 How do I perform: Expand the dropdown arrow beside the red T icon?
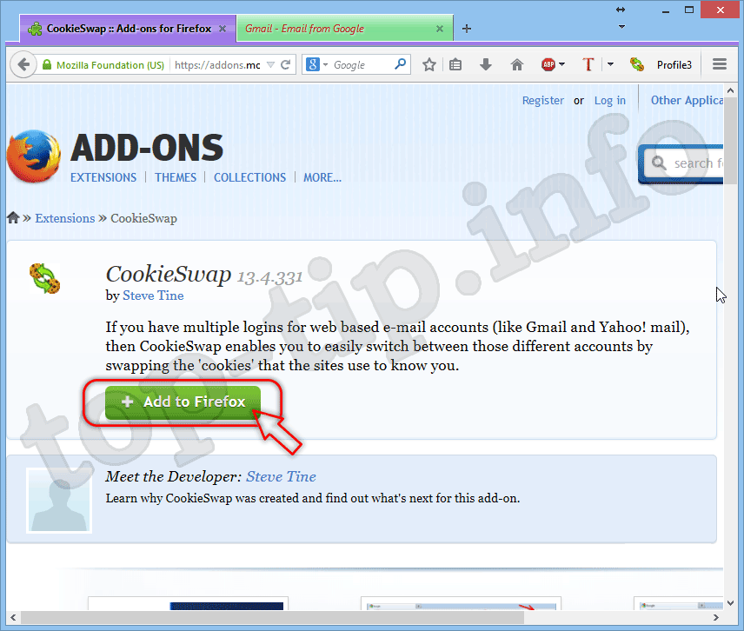[x=610, y=64]
